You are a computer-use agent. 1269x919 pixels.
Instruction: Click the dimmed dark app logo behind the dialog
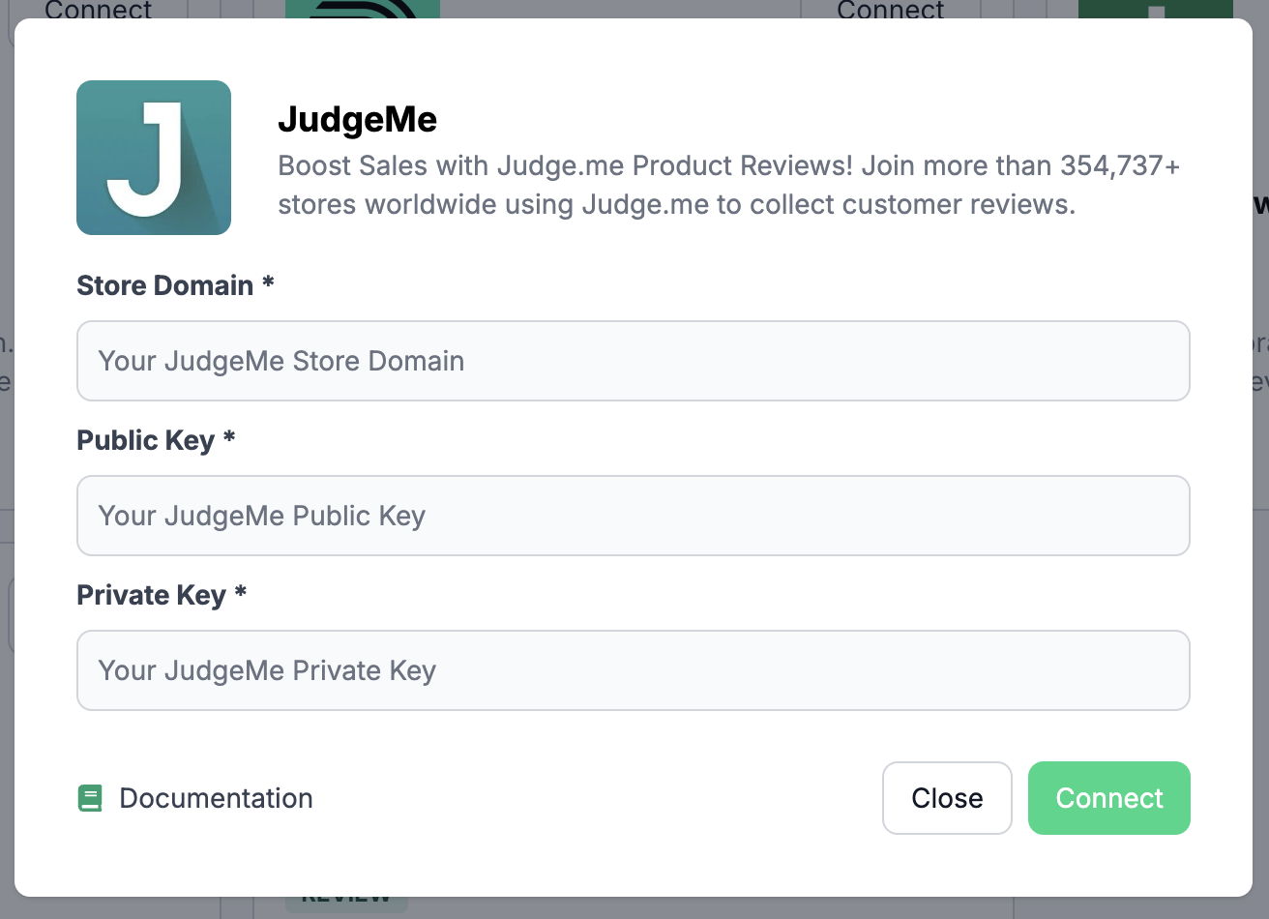(362, 9)
